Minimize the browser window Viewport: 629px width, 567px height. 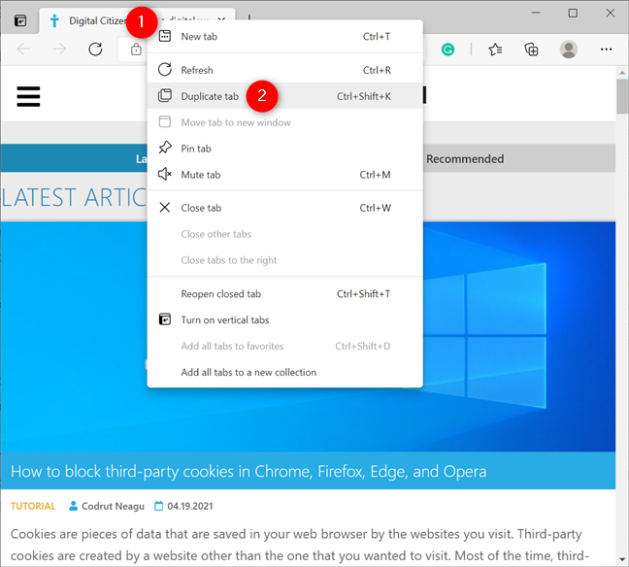[536, 13]
